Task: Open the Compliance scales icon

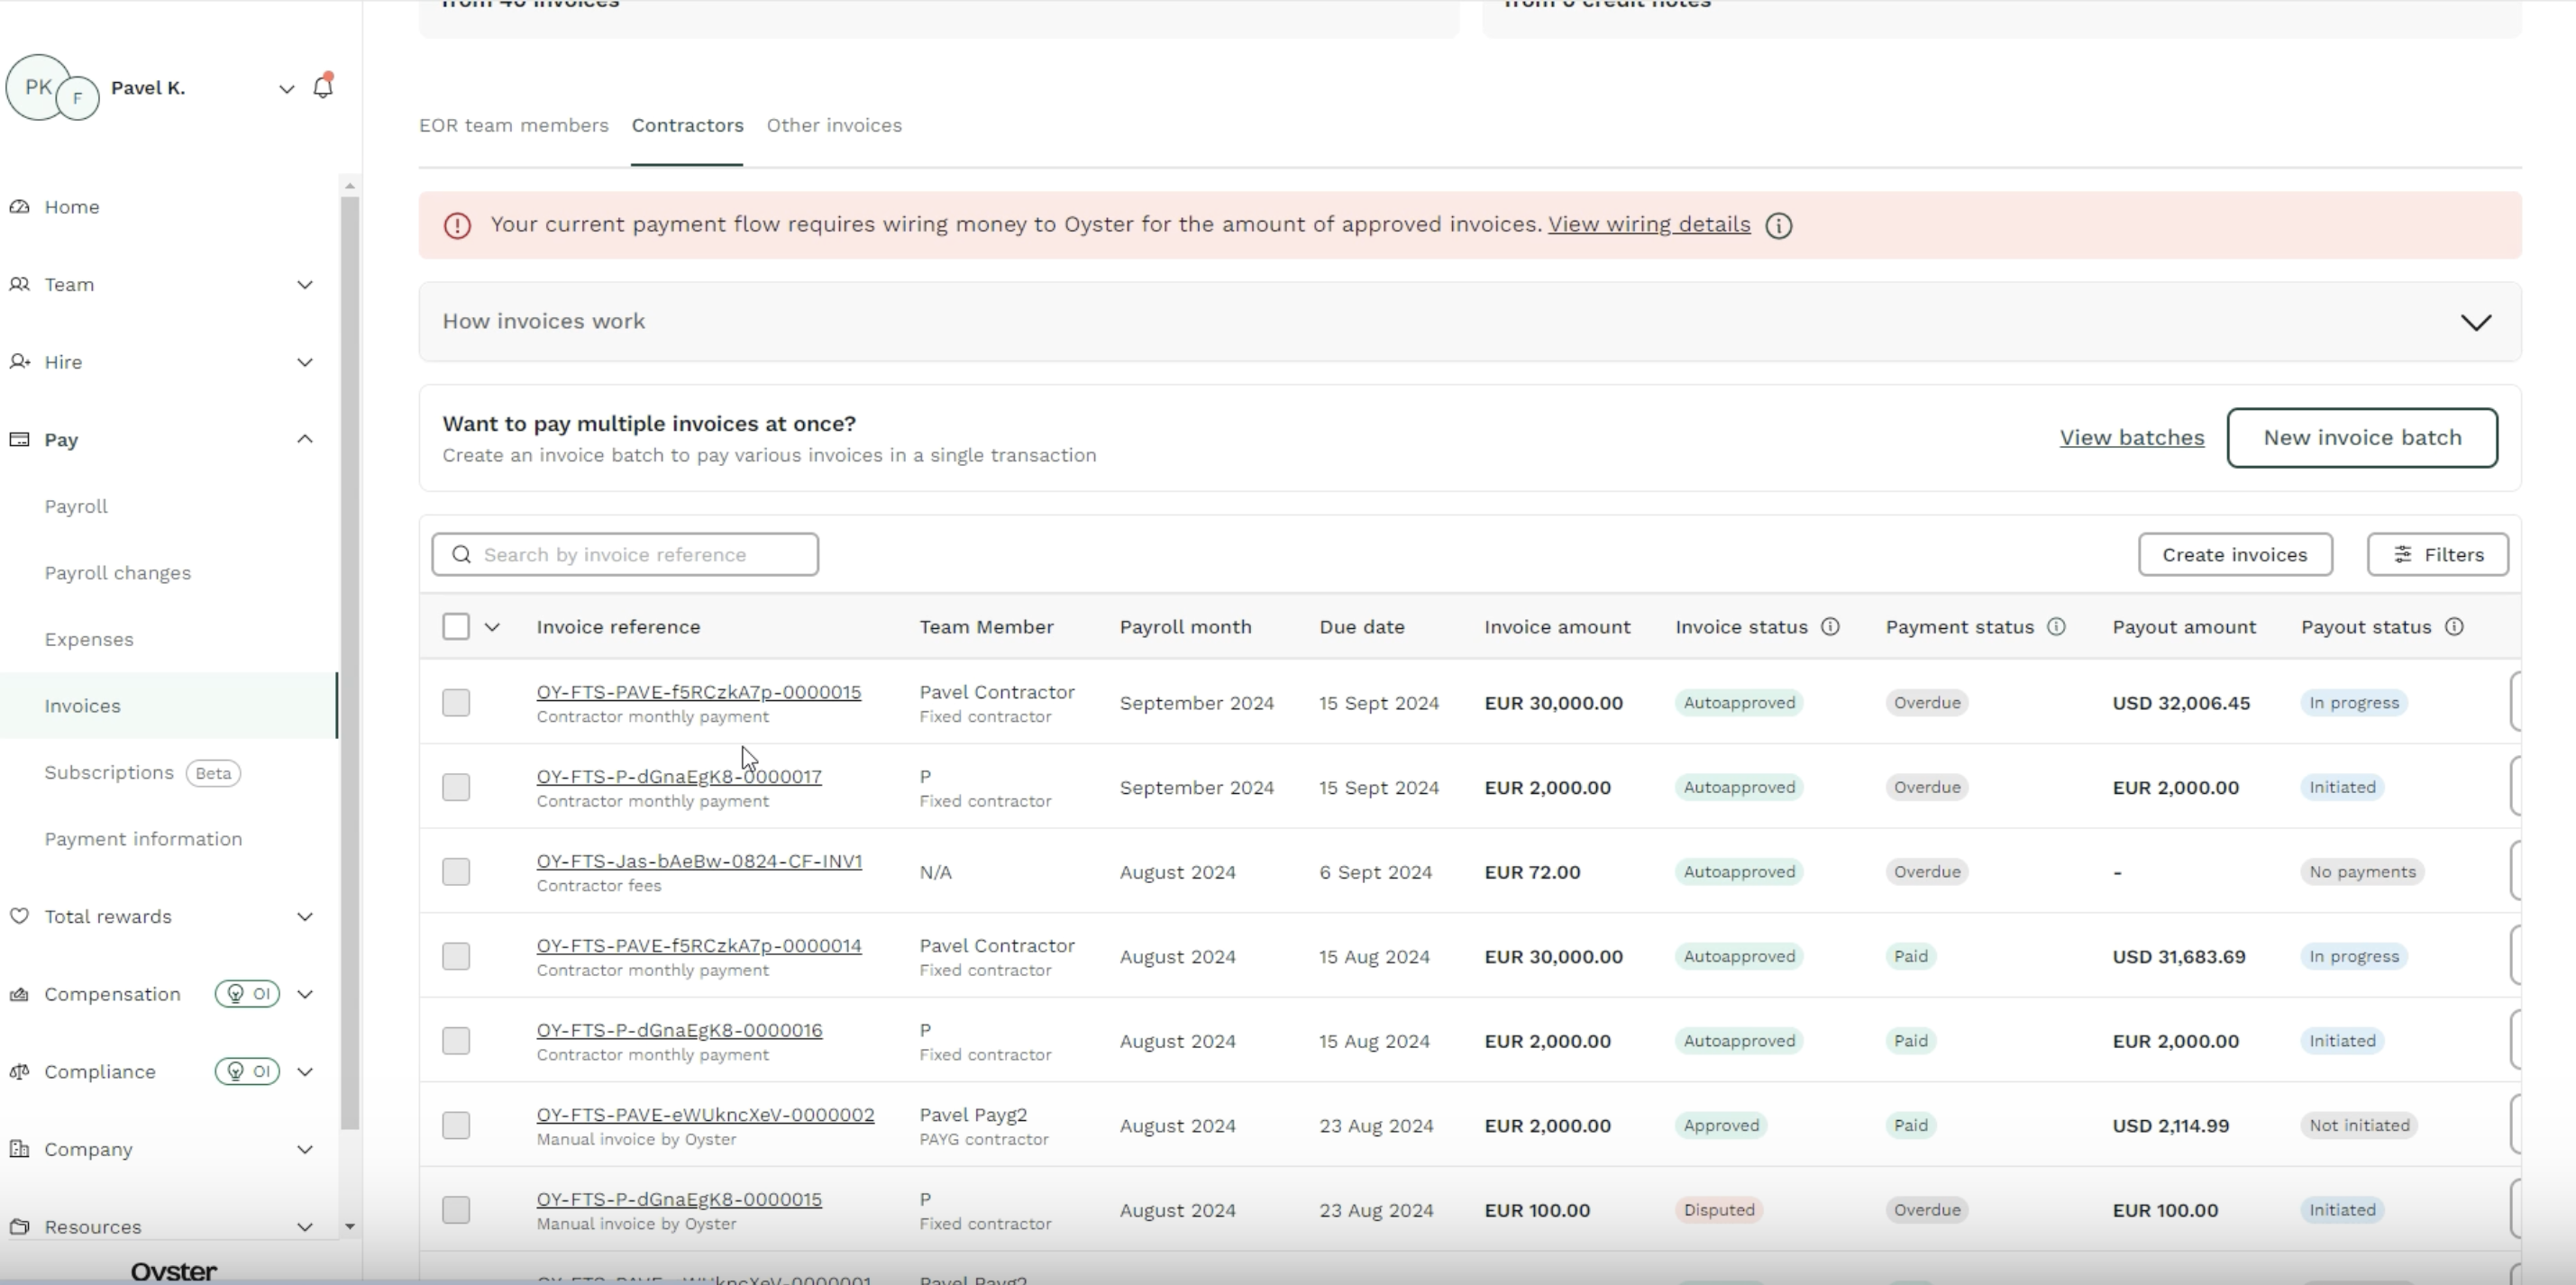Action: 19,1071
